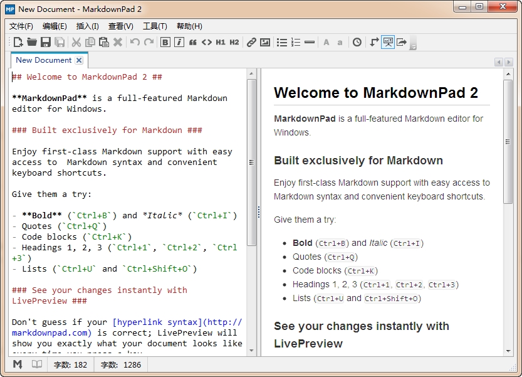Click preview scrollbar up arrow

(508, 73)
